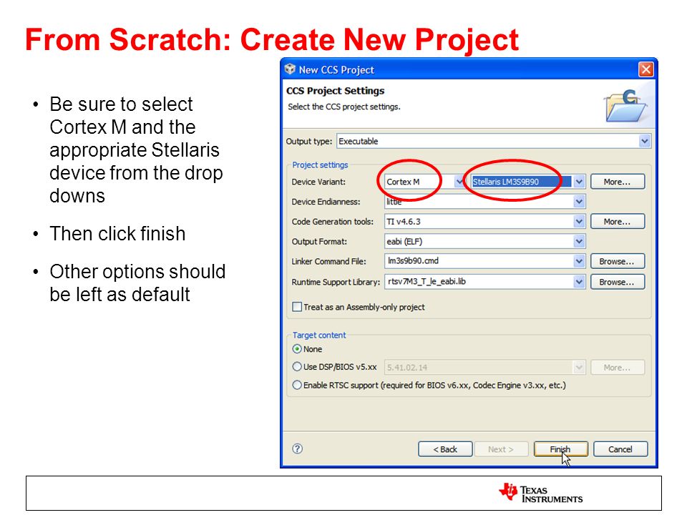Click the Cancel button
Viewport: 687px width, 515px height.
point(620,449)
